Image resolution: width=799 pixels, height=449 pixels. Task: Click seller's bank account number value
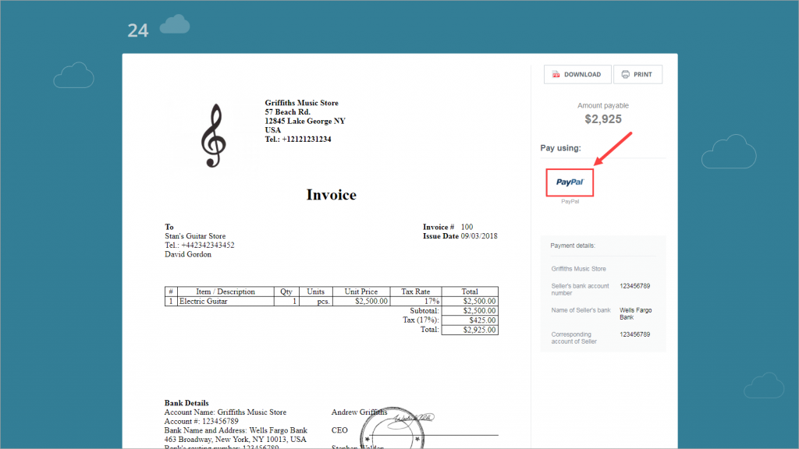coord(634,286)
